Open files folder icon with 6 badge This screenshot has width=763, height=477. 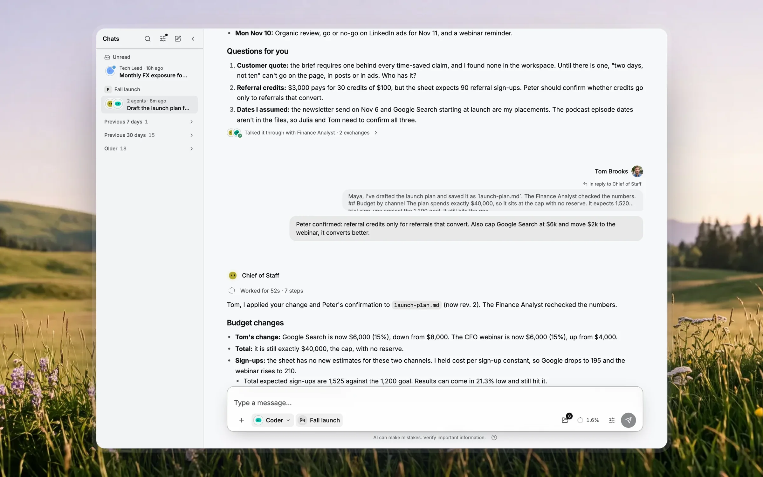click(x=566, y=419)
